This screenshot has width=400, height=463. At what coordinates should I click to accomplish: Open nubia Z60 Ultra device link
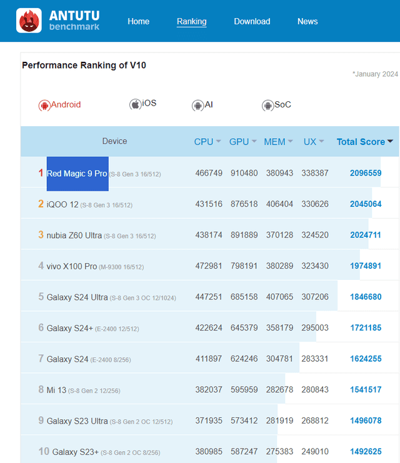74,236
